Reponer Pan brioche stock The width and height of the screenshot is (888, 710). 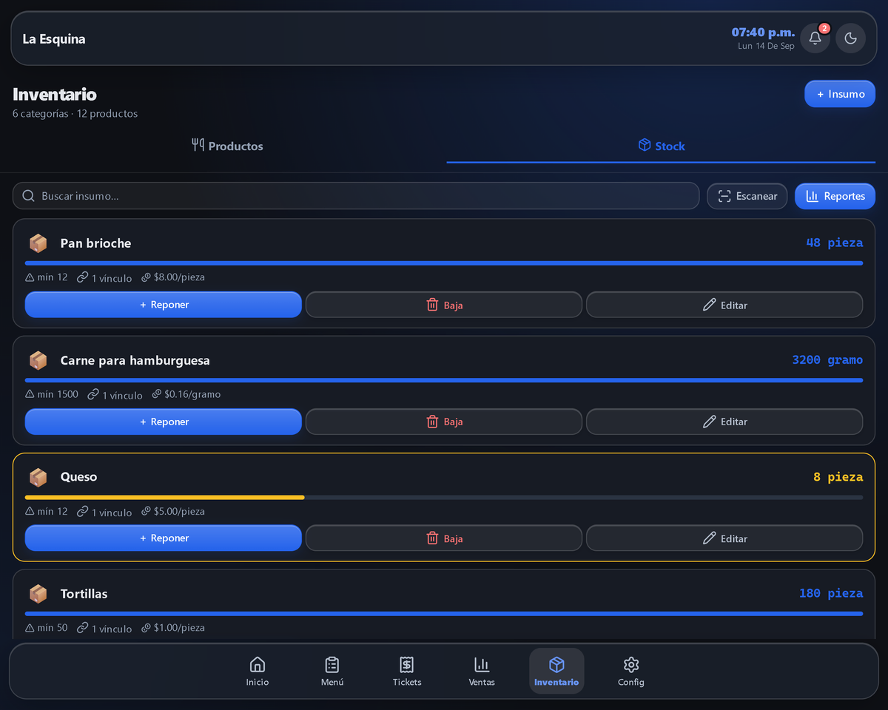[164, 305]
